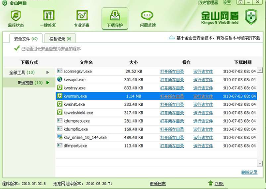Screen dimensions: 266x189
Task: Click 程序版本 2010.07.02.8 status text
Action: pyautogui.click(x=24, y=184)
